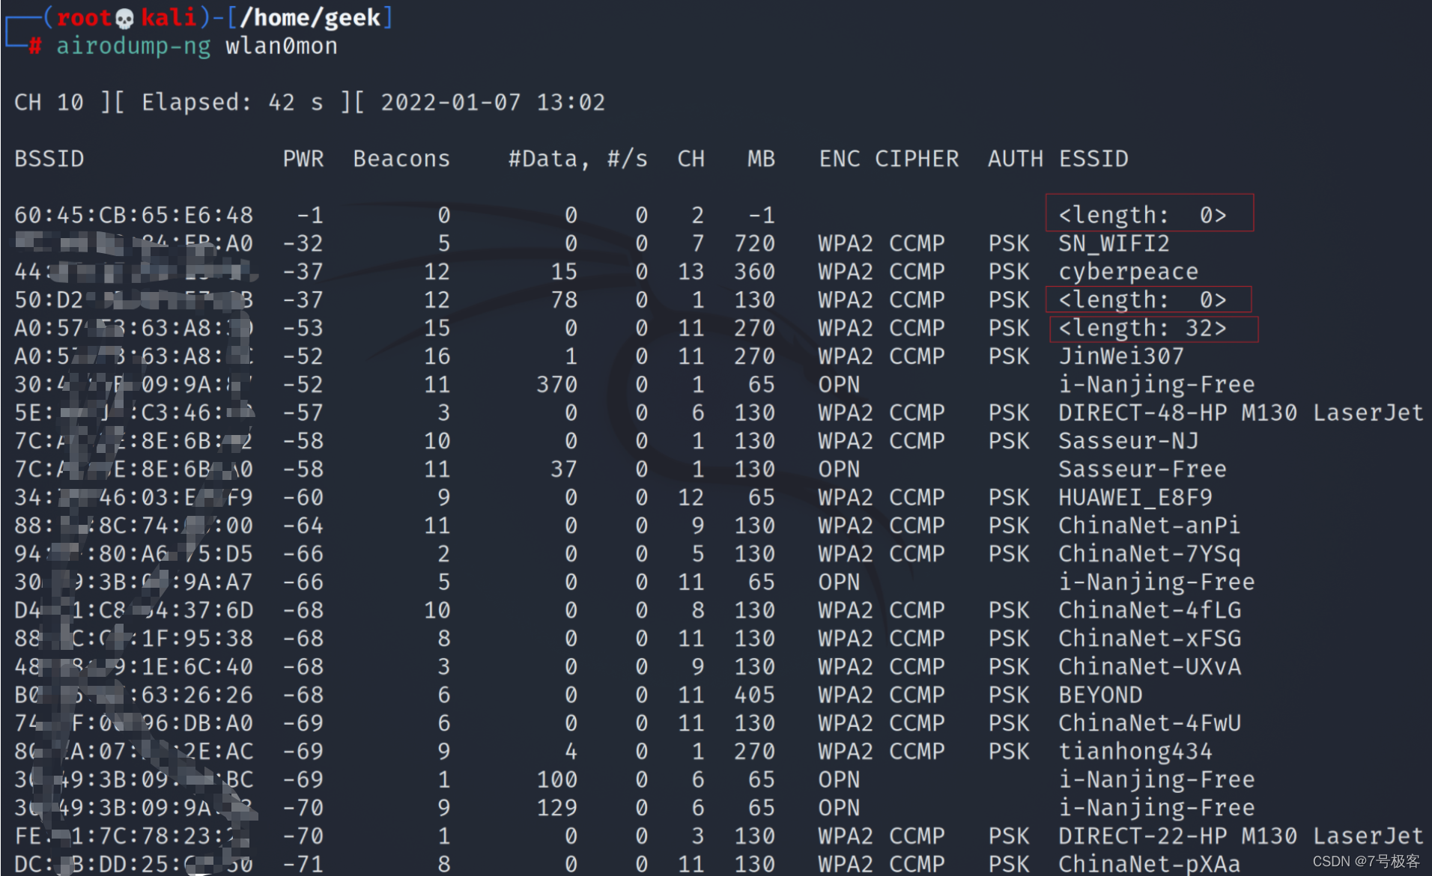Click the BSSID column header
Screen dimensions: 1432x876
49,159
